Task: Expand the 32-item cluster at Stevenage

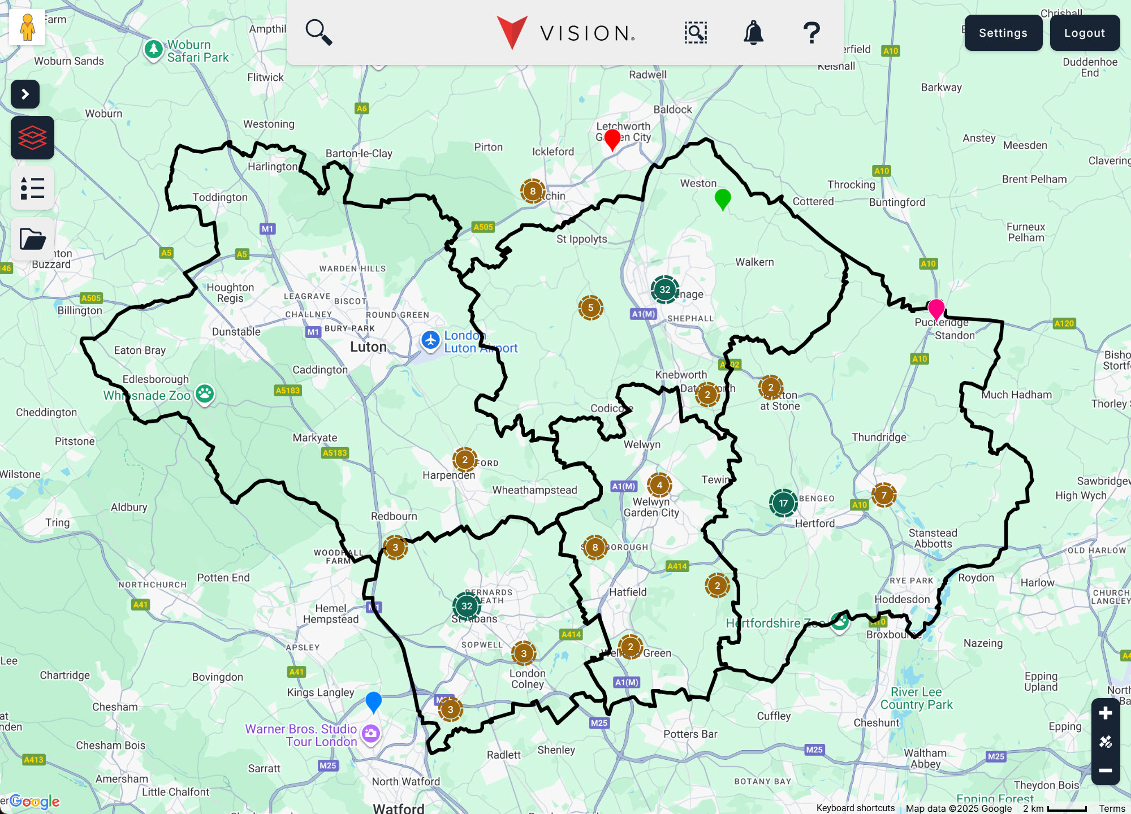Action: [665, 289]
